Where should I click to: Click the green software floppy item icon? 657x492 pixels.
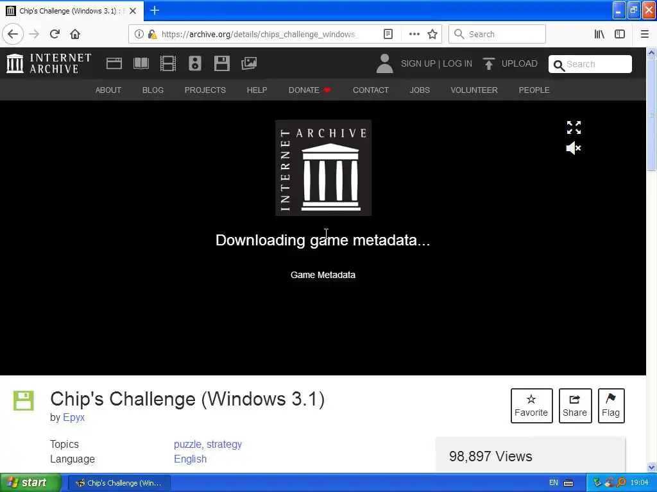(24, 400)
